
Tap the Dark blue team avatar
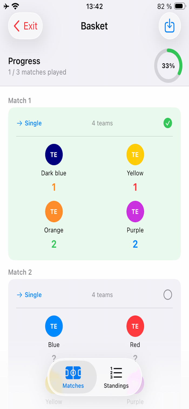[54, 154]
